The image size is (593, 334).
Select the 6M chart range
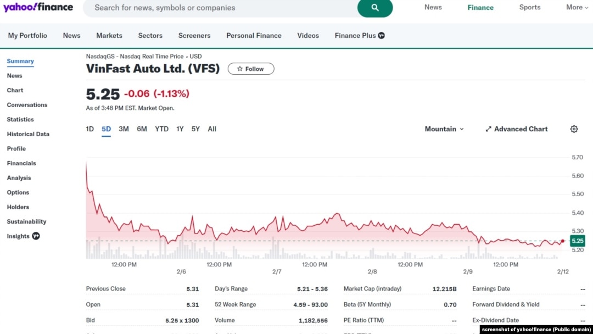[x=142, y=129]
